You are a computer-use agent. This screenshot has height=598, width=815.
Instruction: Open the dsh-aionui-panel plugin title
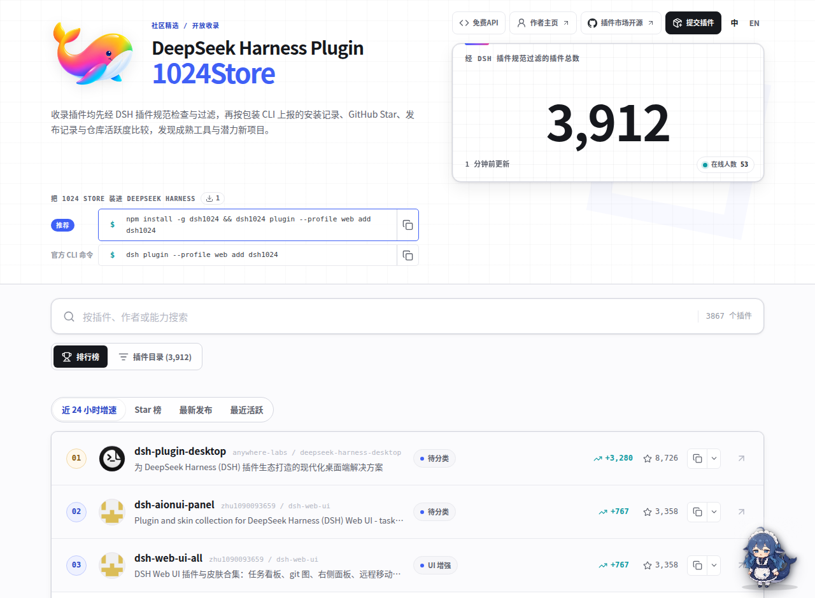click(x=174, y=504)
